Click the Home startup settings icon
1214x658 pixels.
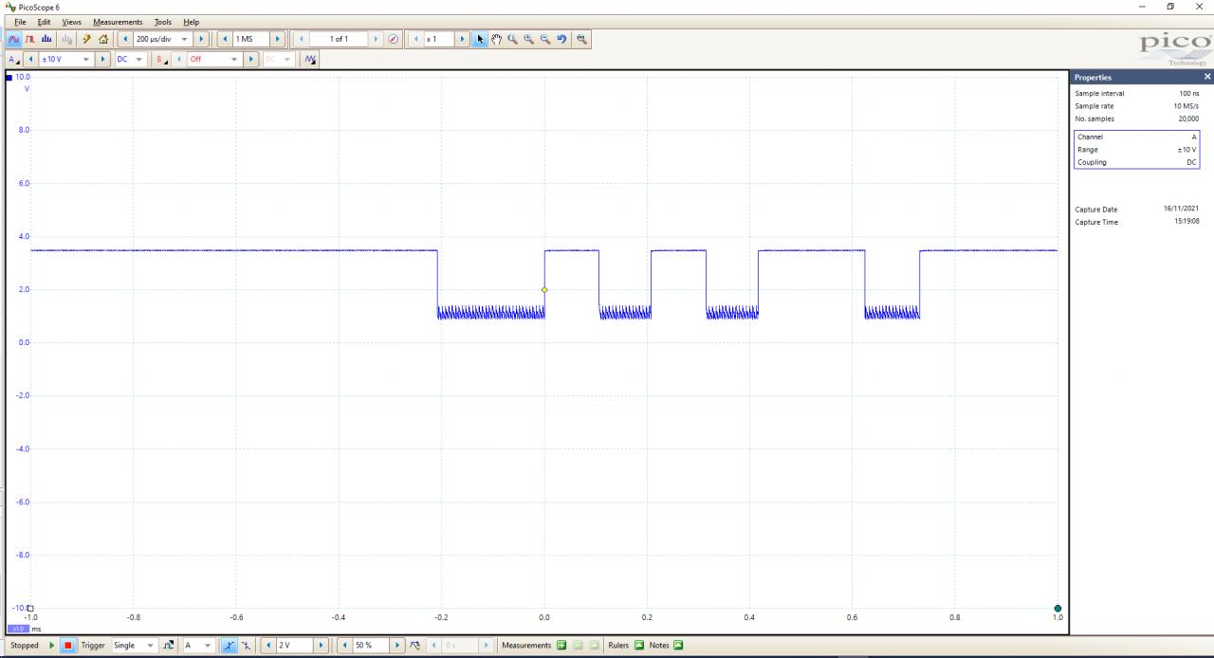click(103, 39)
